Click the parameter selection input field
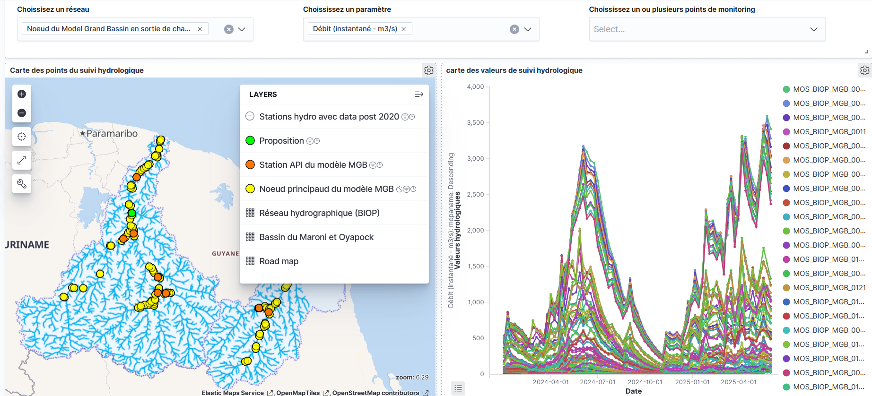Image resolution: width=872 pixels, height=396 pixels. click(x=421, y=29)
